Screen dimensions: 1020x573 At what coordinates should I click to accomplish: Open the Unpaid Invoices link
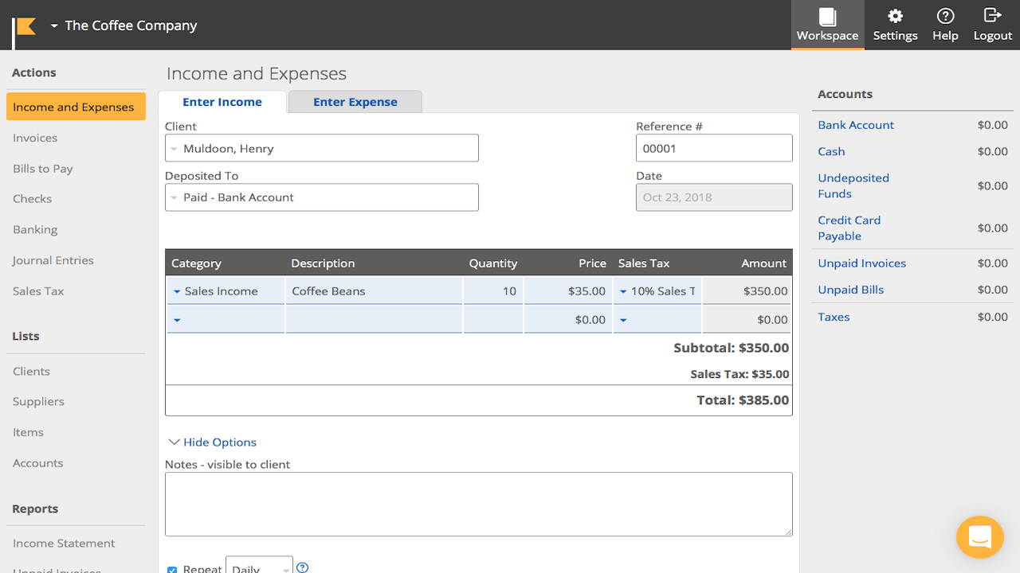(x=861, y=263)
